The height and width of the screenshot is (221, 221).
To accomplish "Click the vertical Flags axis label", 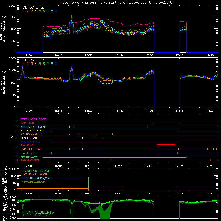I will (x=11, y=138).
